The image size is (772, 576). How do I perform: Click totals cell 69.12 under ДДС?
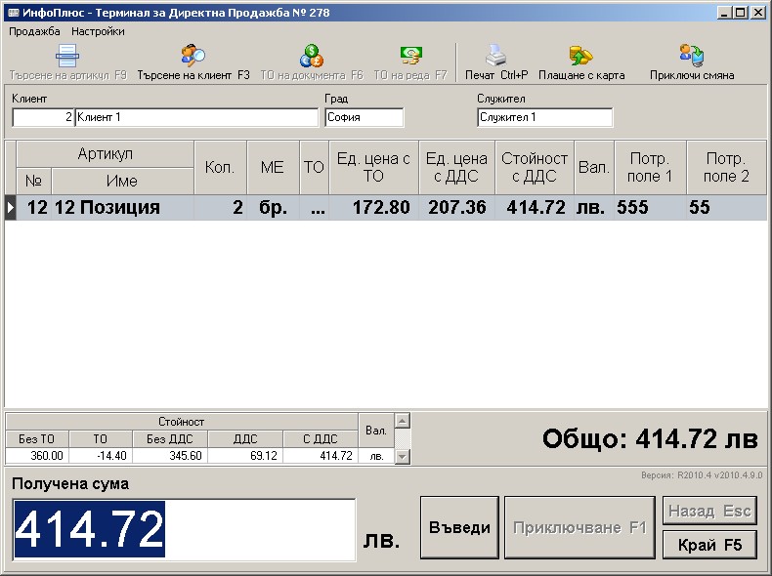(245, 456)
